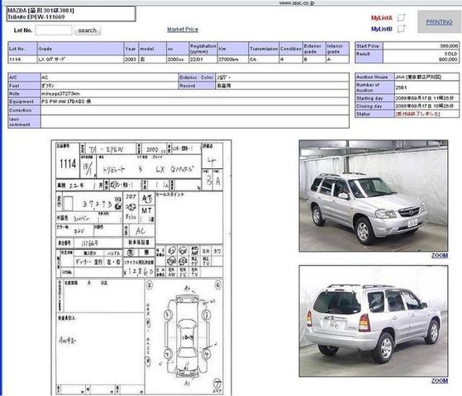
Task: Click the vehicle title box MAZDA Tribute
Action: coord(71,14)
